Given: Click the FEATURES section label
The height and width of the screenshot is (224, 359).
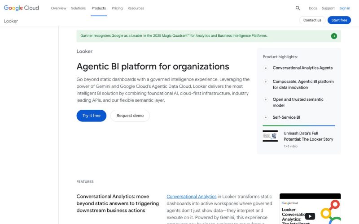Looking at the screenshot, I should 85,182.
